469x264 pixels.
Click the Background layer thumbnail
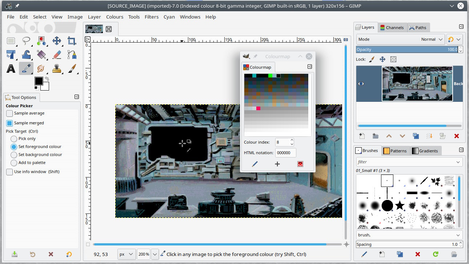tap(417, 84)
